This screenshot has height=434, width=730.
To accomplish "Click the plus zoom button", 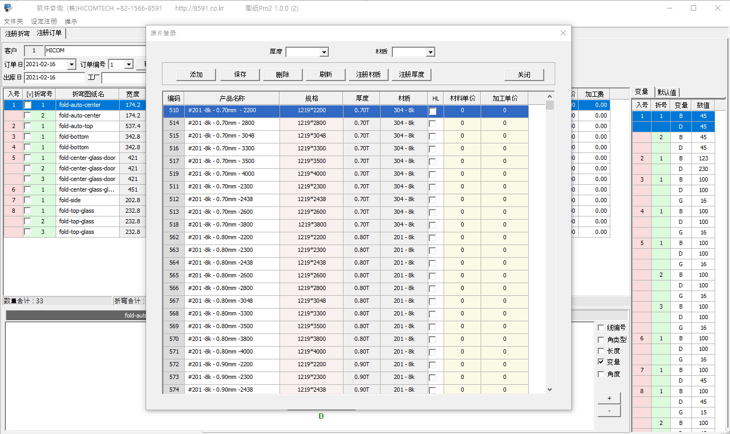I will [x=609, y=398].
